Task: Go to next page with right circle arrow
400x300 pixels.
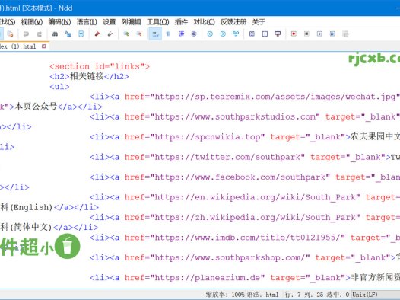Action: point(223,34)
